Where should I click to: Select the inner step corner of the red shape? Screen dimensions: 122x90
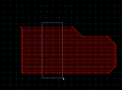82,36
